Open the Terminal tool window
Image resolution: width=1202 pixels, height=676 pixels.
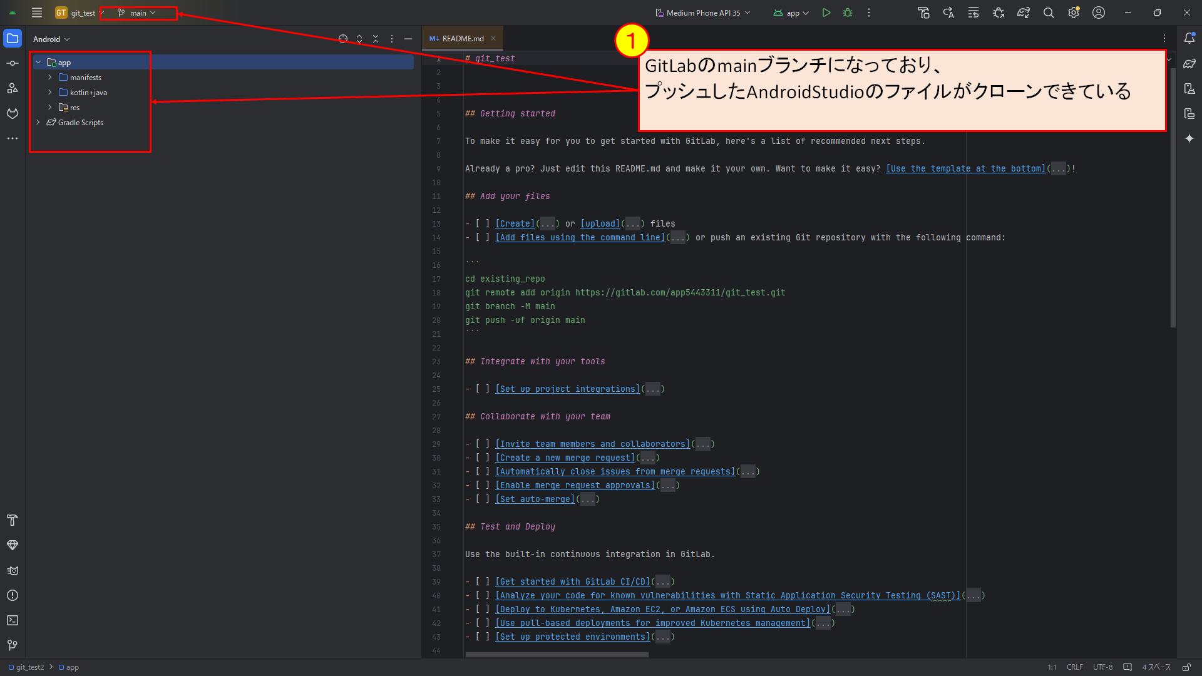tap(13, 620)
